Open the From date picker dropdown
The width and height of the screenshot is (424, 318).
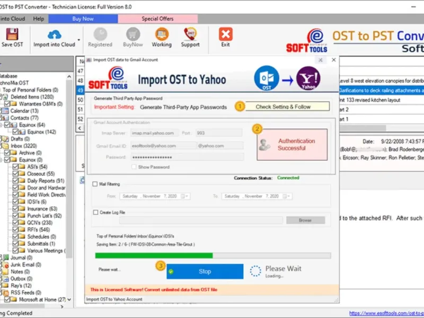(187, 196)
